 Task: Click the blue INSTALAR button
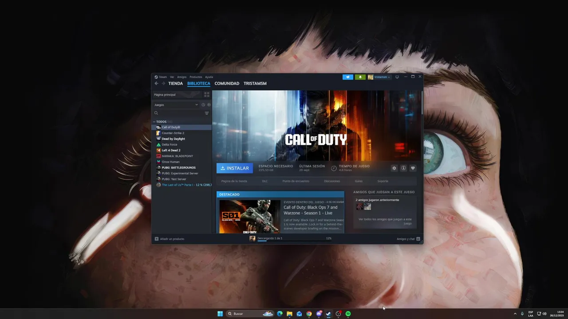pos(235,168)
